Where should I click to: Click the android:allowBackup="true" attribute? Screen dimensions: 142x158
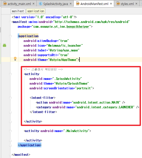(x=46, y=41)
